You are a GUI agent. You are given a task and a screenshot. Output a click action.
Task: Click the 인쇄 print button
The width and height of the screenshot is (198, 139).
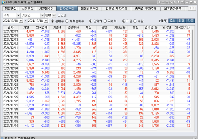click(181, 21)
